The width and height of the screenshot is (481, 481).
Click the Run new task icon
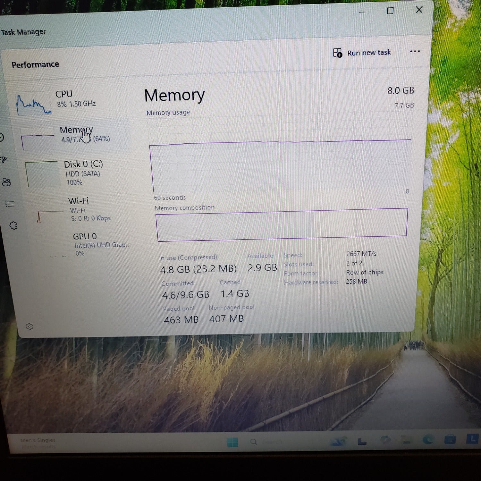tap(337, 53)
